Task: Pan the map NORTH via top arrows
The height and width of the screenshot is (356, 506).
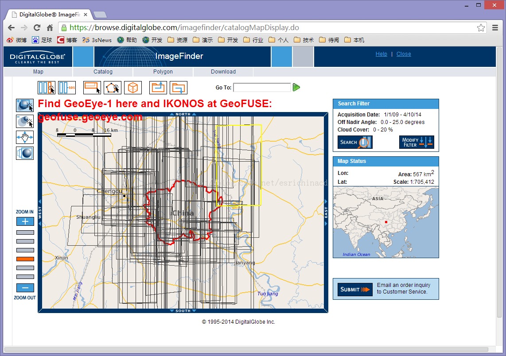Action: [x=183, y=114]
